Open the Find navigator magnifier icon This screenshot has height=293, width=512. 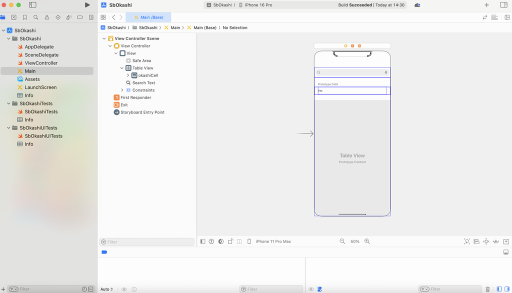pos(35,17)
